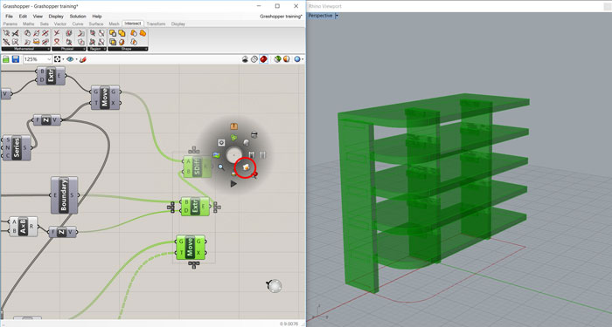Screen dimensions: 612x327
Task: Click the orange solid blob icon in the Shape panel
Action: [143, 33]
